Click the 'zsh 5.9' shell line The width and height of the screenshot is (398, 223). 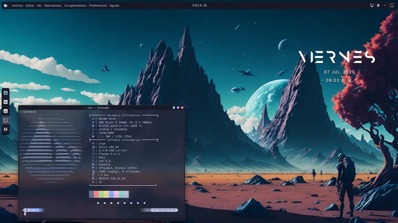(105, 161)
